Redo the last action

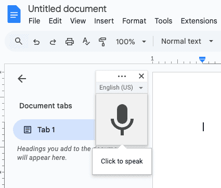pyautogui.click(x=53, y=42)
